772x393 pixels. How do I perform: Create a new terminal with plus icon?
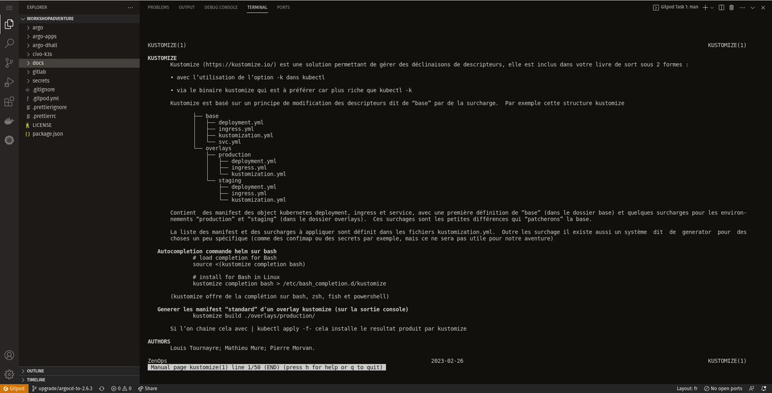click(x=705, y=7)
